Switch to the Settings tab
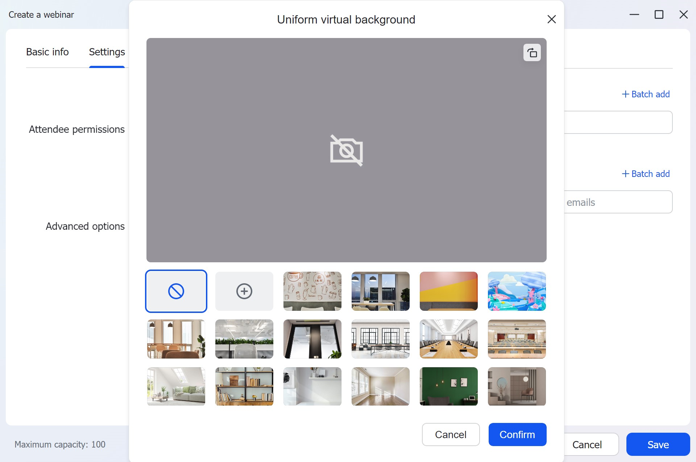Viewport: 696px width, 462px height. (x=107, y=52)
